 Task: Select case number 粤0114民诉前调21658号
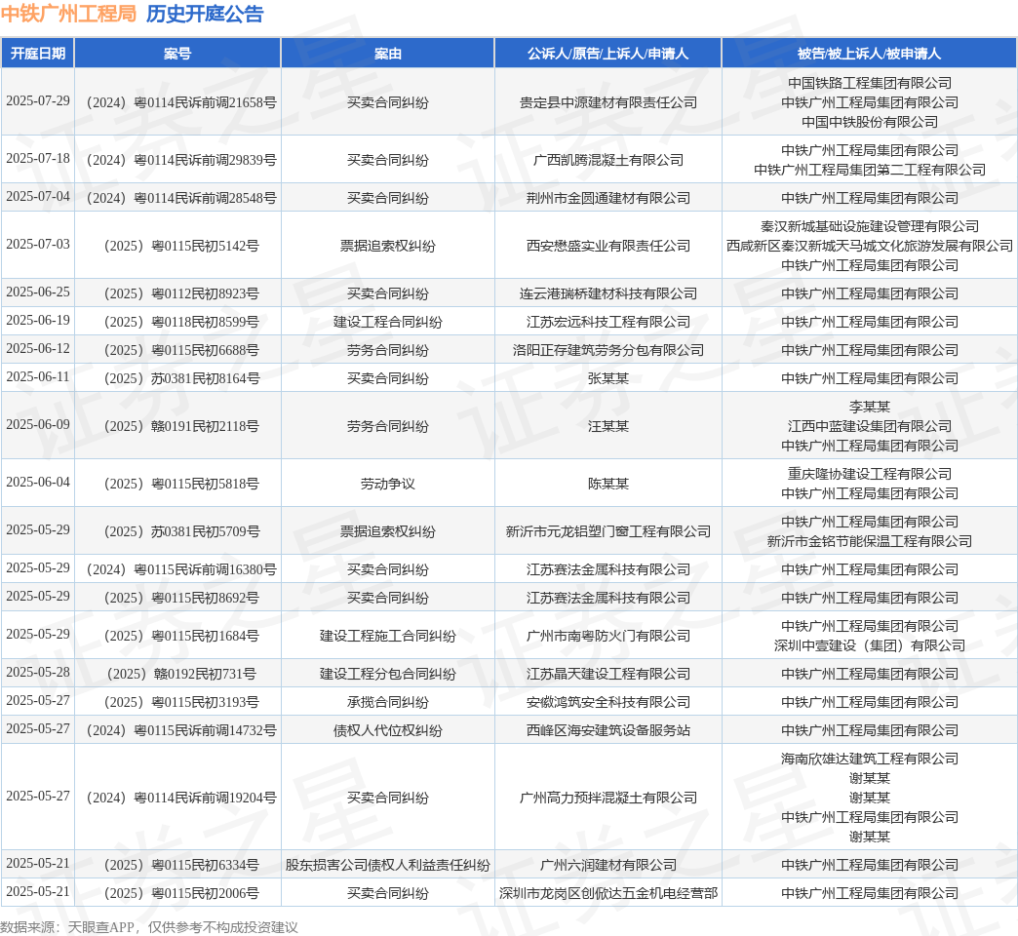tap(181, 102)
